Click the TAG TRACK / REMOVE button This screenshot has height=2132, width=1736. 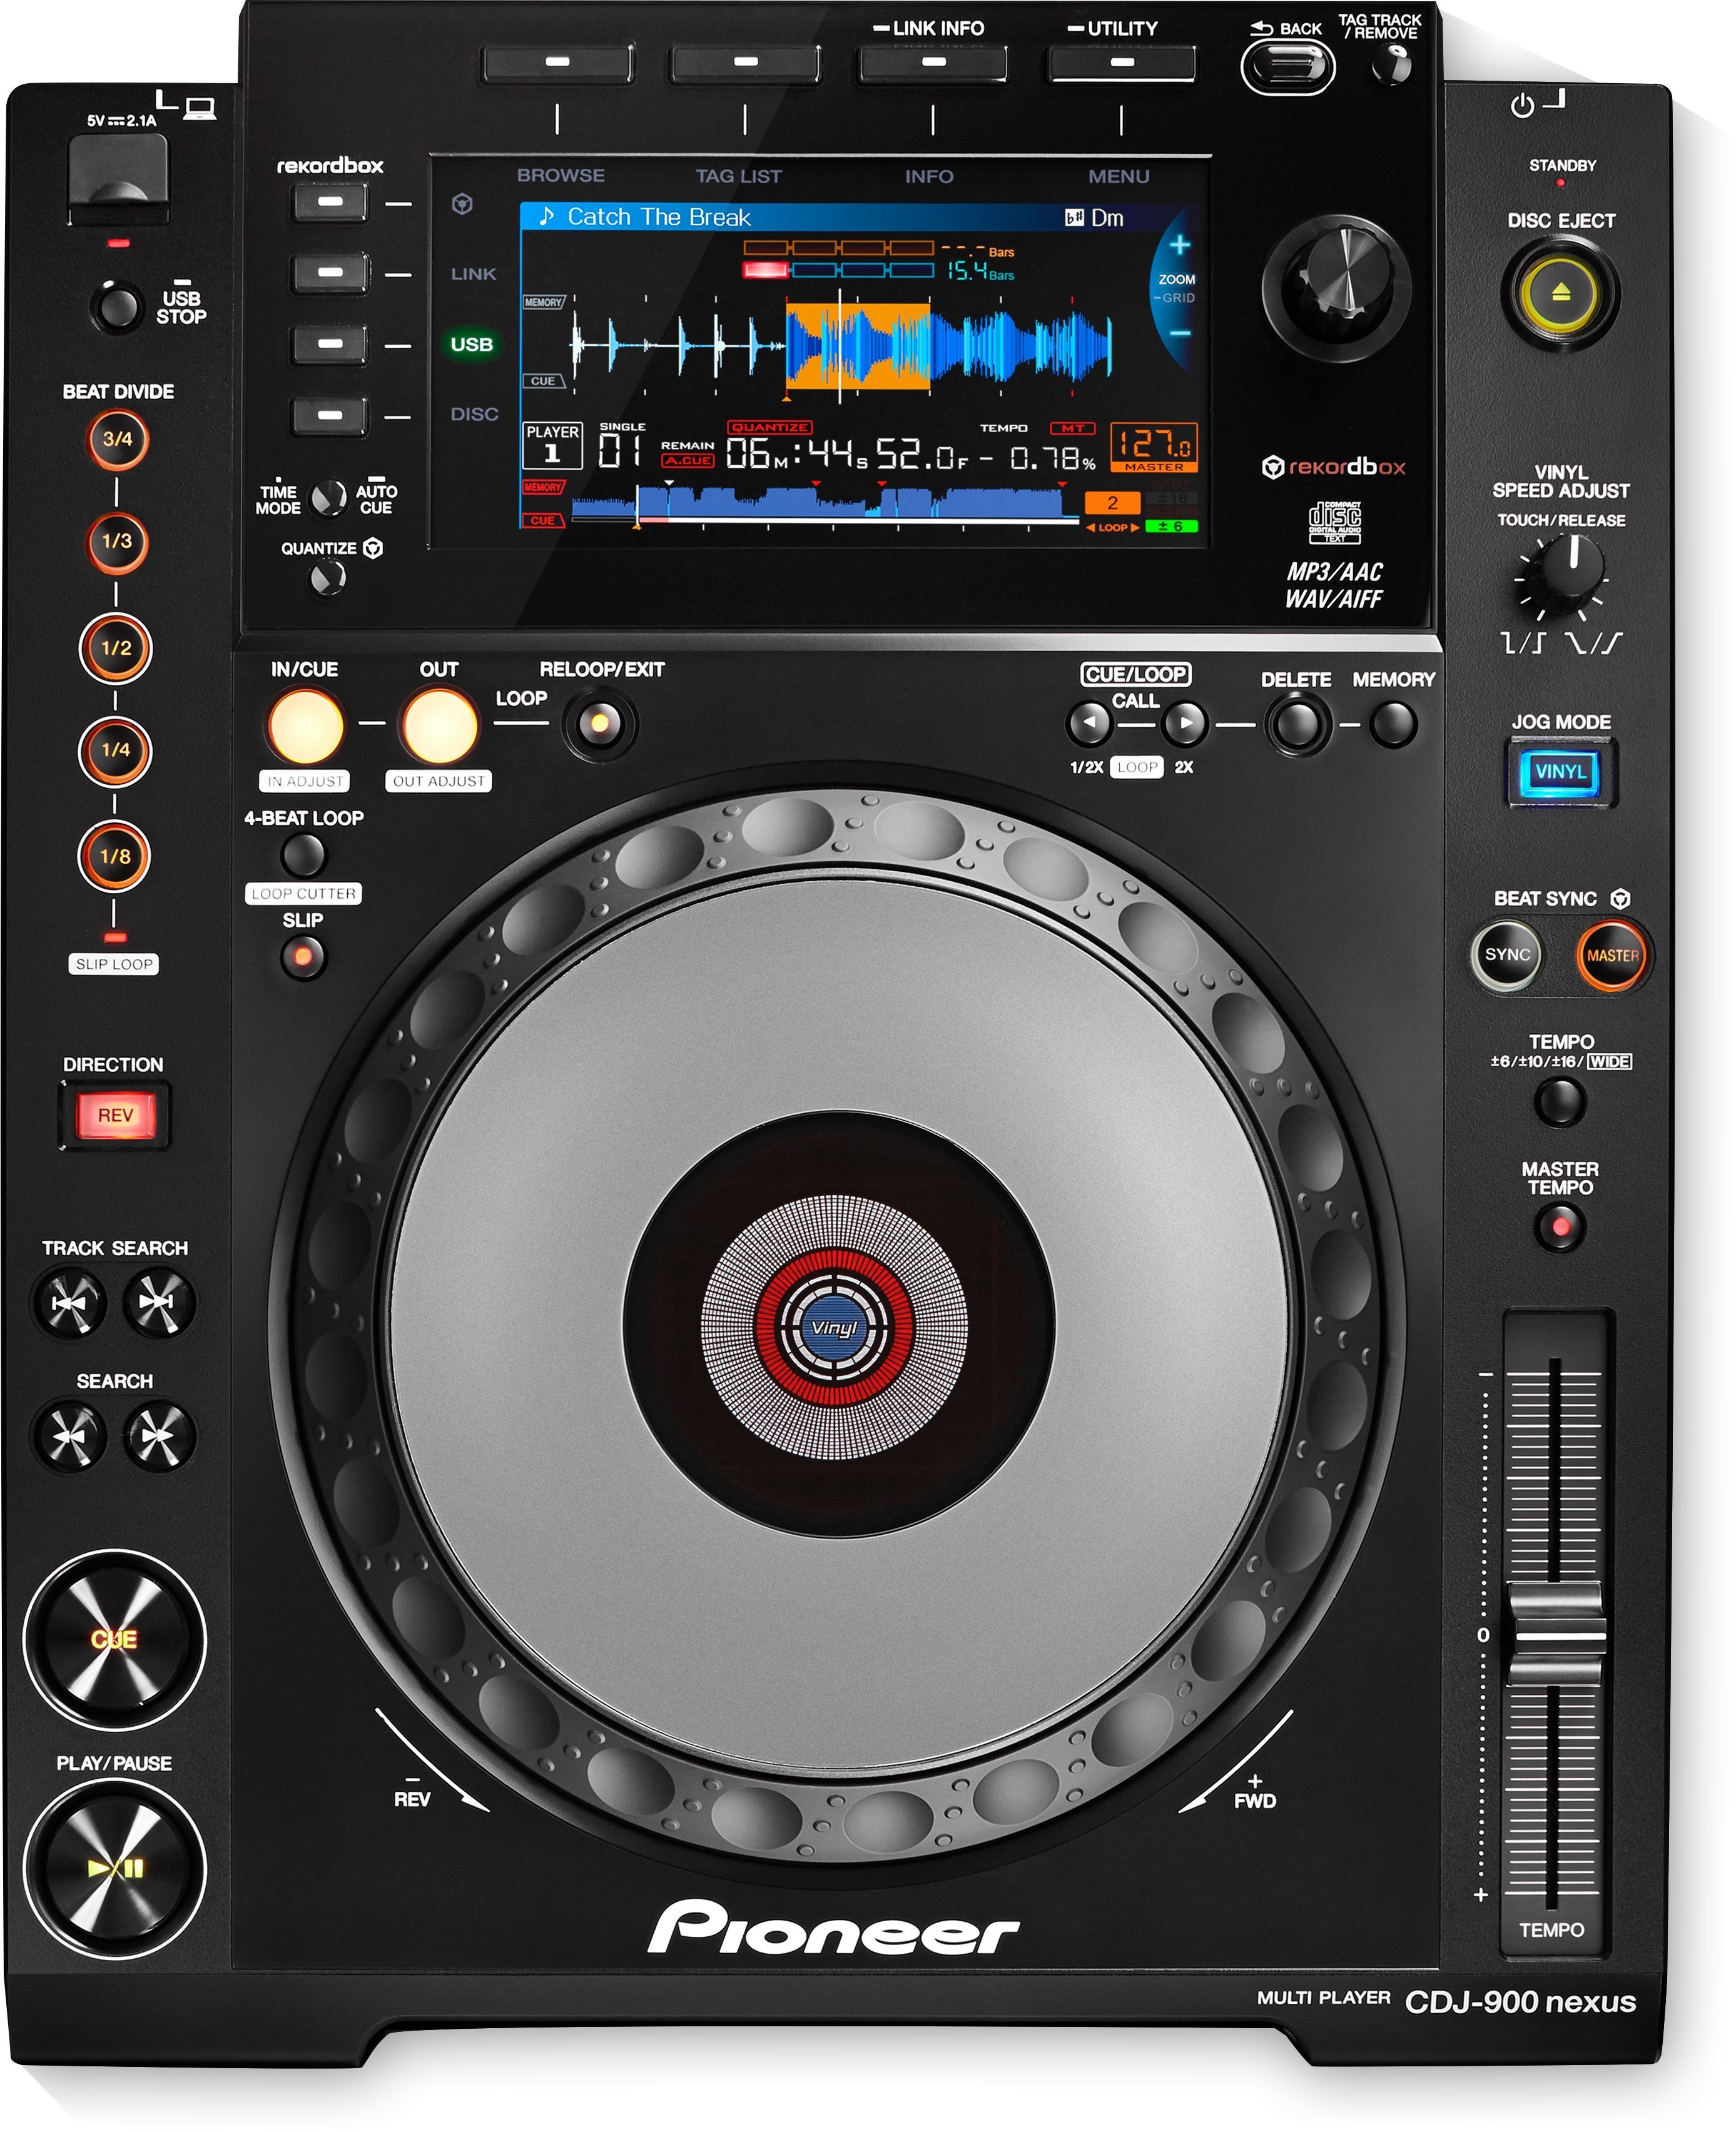(1391, 66)
